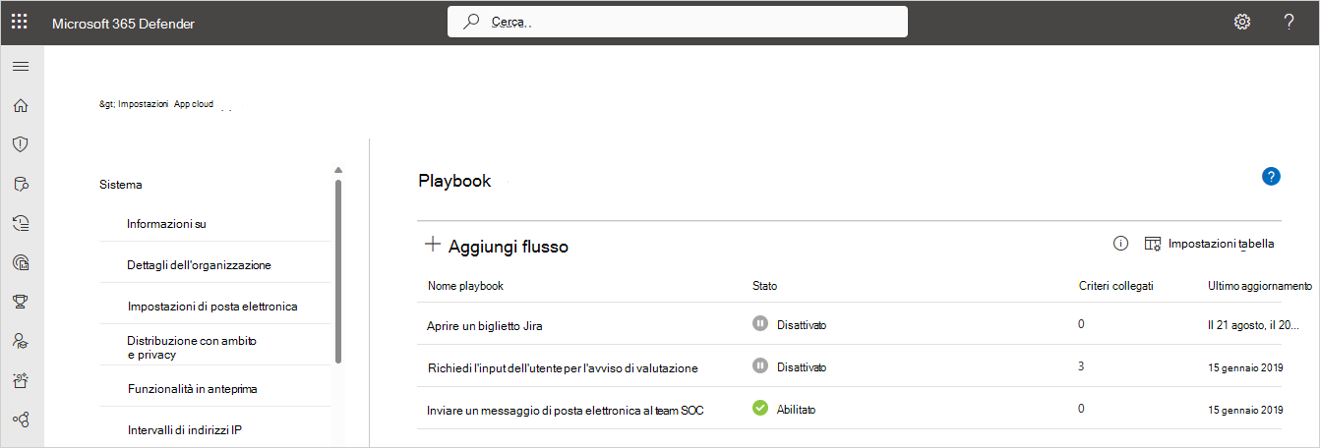The width and height of the screenshot is (1320, 448).
Task: Click the settings menu scrollbar thumb
Action: (338, 271)
